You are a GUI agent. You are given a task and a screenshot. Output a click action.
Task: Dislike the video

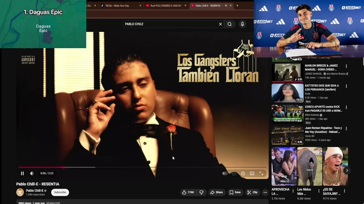point(201,192)
